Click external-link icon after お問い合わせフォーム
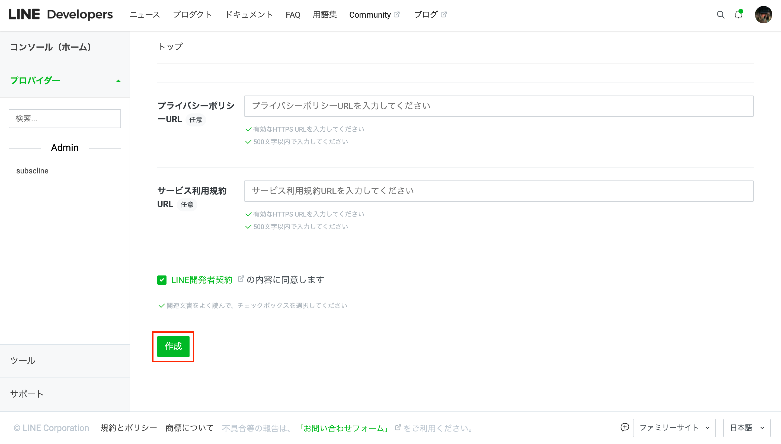Image resolution: width=781 pixels, height=444 pixels. (398, 427)
